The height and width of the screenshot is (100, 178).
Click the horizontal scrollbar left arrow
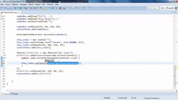point(8,91)
